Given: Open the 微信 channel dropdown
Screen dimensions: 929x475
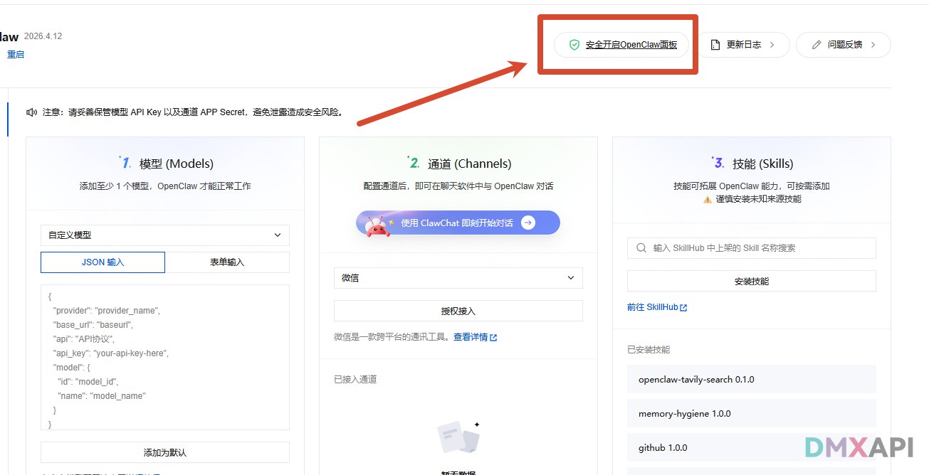Looking at the screenshot, I should 458,277.
